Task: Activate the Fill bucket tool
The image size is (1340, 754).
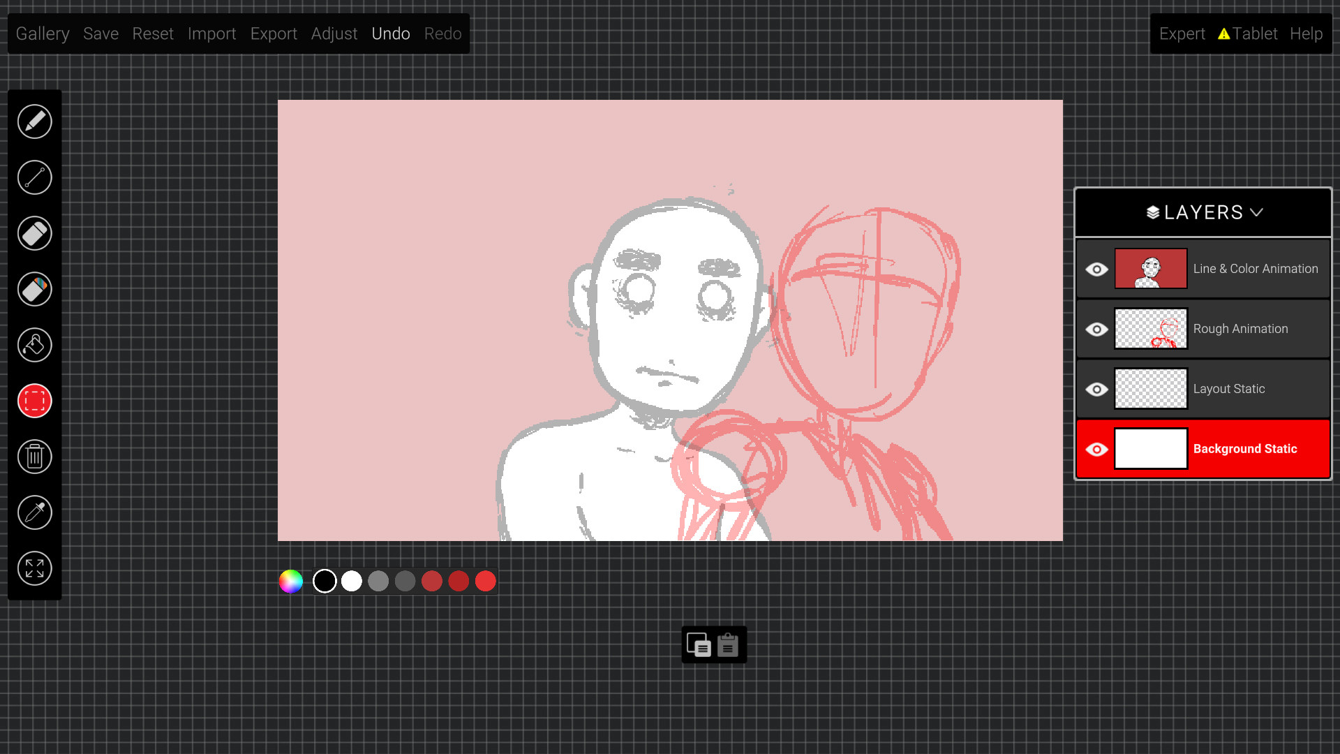Action: click(34, 345)
